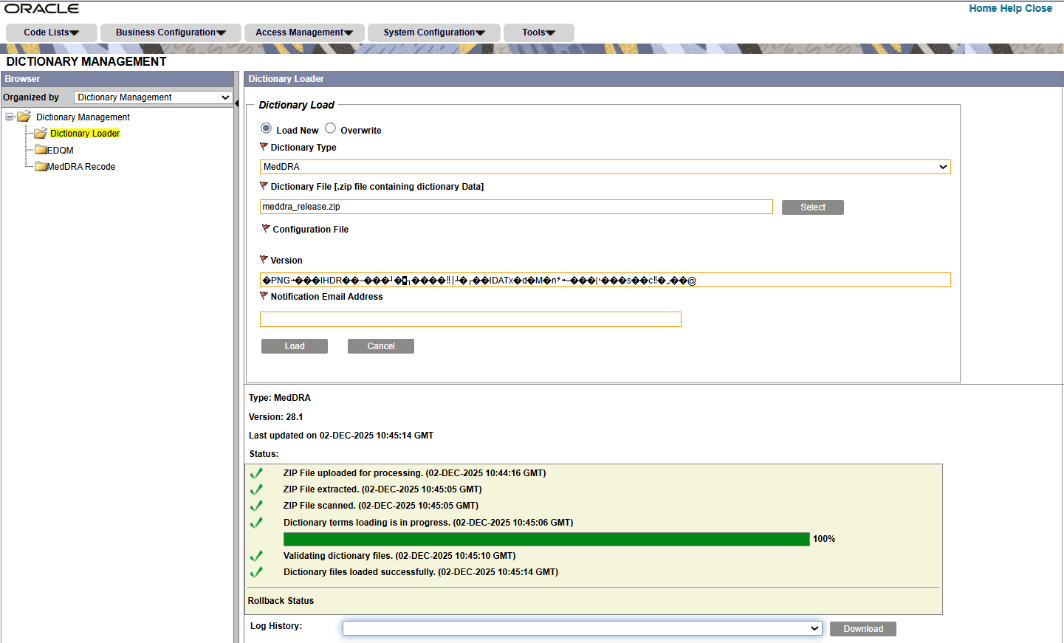This screenshot has height=643, width=1064.
Task: Click inside the Notification Email Address field
Action: tap(470, 319)
